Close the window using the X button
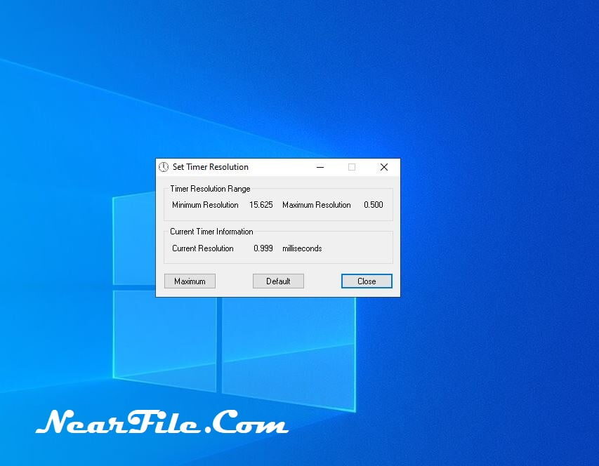599x466 pixels. coord(383,167)
